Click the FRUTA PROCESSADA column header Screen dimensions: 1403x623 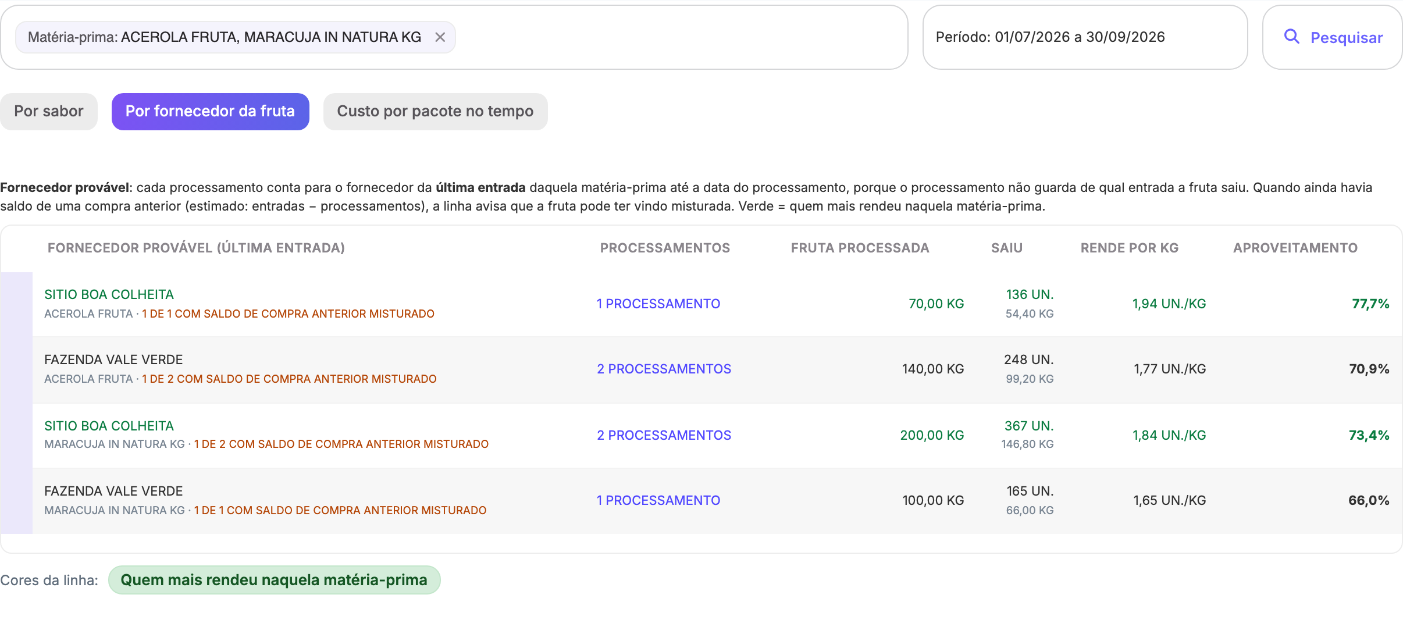(860, 248)
